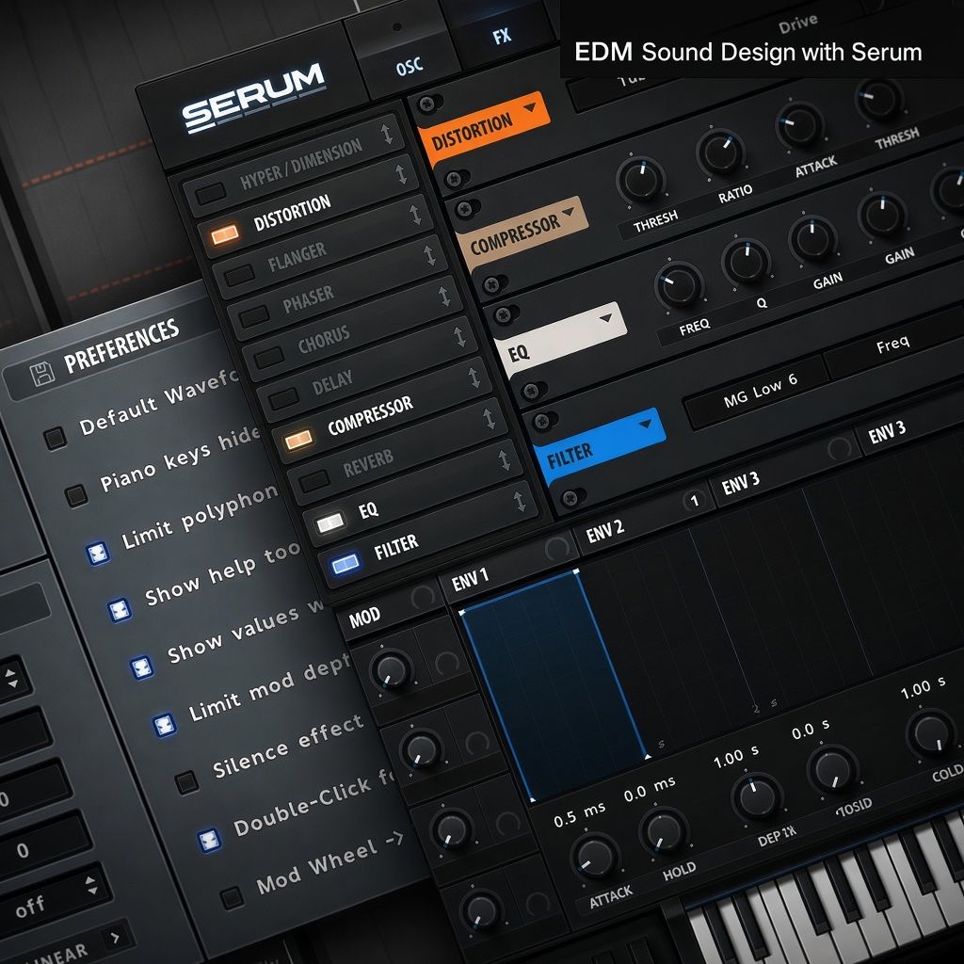The image size is (964, 964).
Task: Click the 0.5 ms attack value
Action: pyautogui.click(x=579, y=814)
